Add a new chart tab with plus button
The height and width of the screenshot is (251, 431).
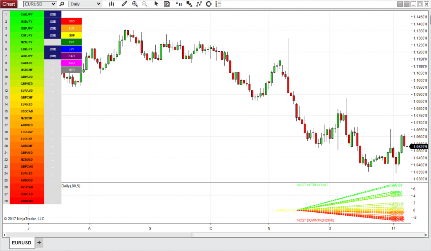point(38,243)
